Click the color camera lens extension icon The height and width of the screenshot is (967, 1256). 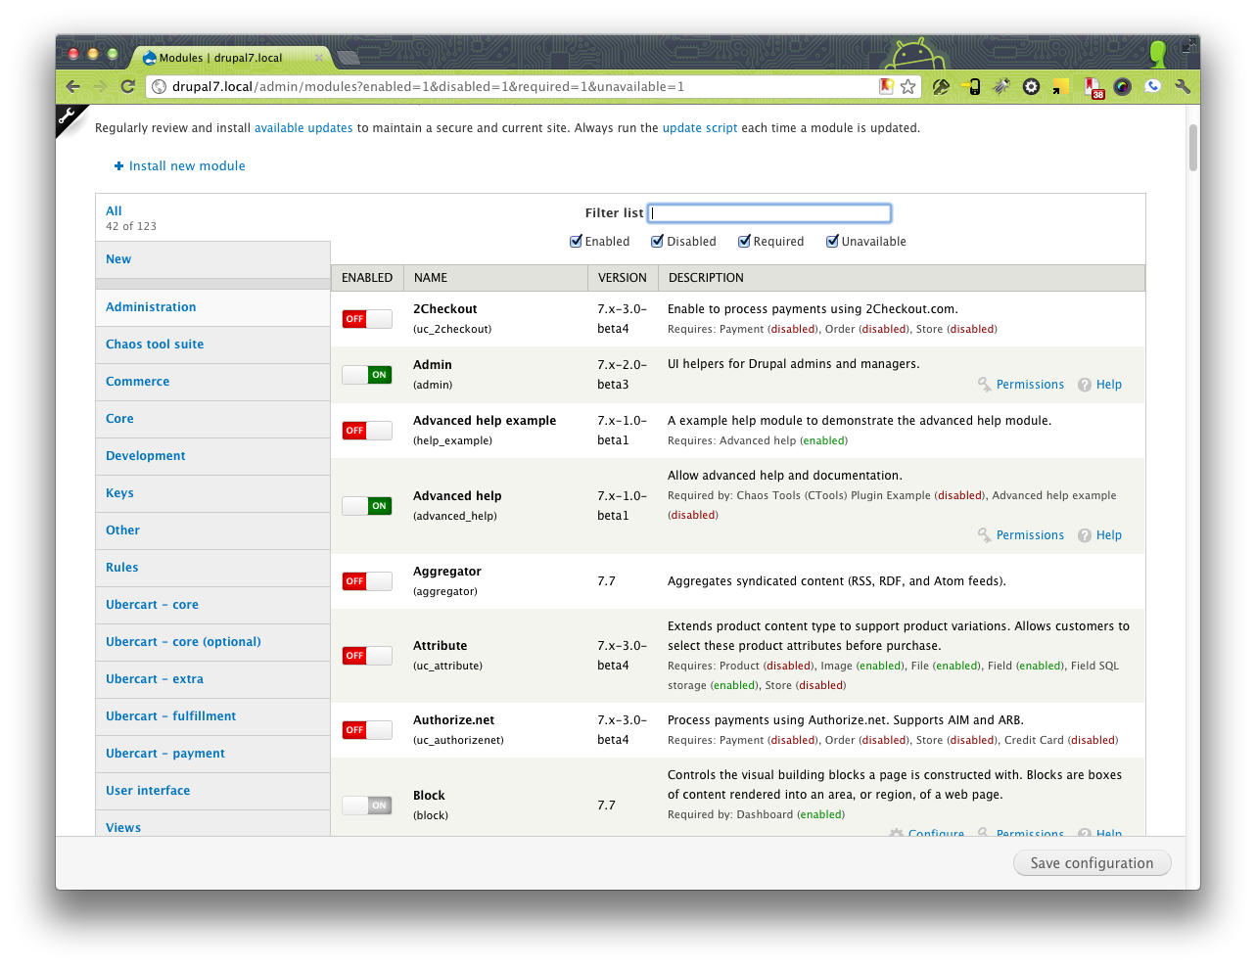click(x=1123, y=86)
